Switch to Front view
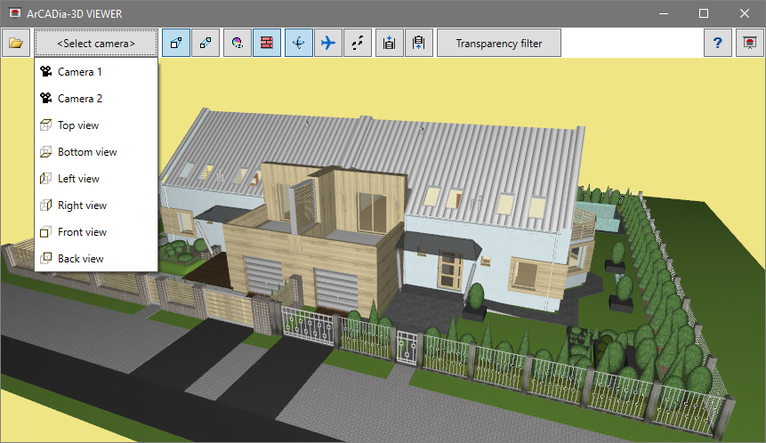The height and width of the screenshot is (443, 766). click(96, 232)
